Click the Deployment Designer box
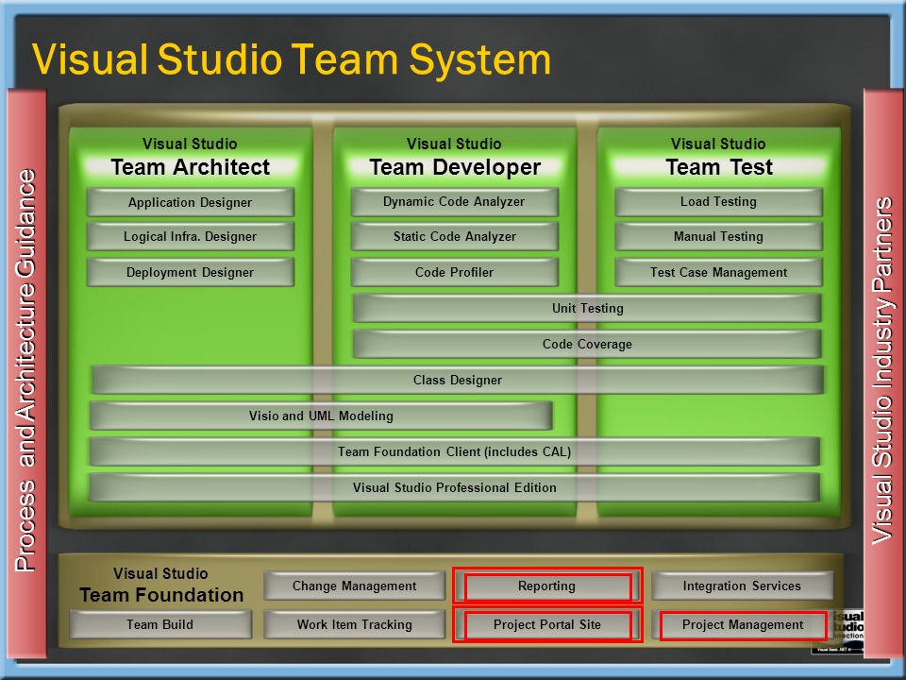The image size is (906, 680). pyautogui.click(x=190, y=272)
